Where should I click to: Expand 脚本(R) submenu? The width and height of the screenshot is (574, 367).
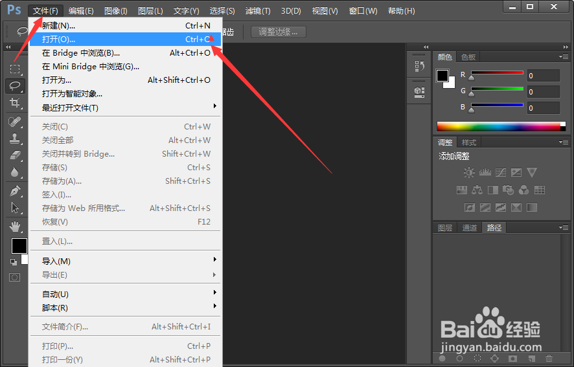[x=125, y=307]
